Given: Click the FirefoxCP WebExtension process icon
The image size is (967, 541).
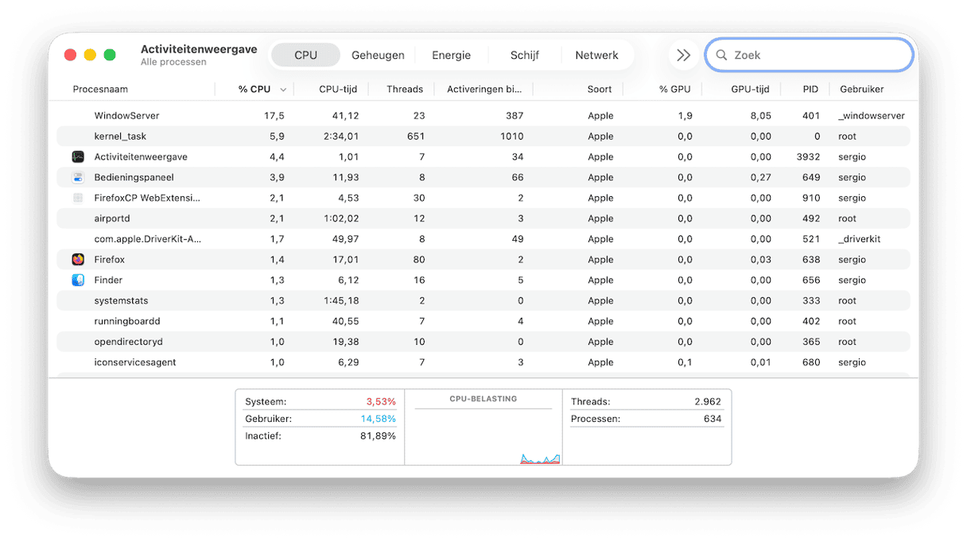Looking at the screenshot, I should click(78, 198).
